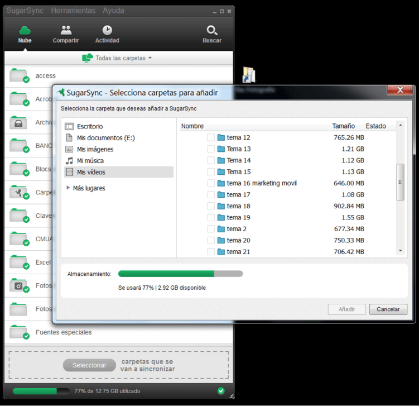Click the Cancelar button

(388, 309)
